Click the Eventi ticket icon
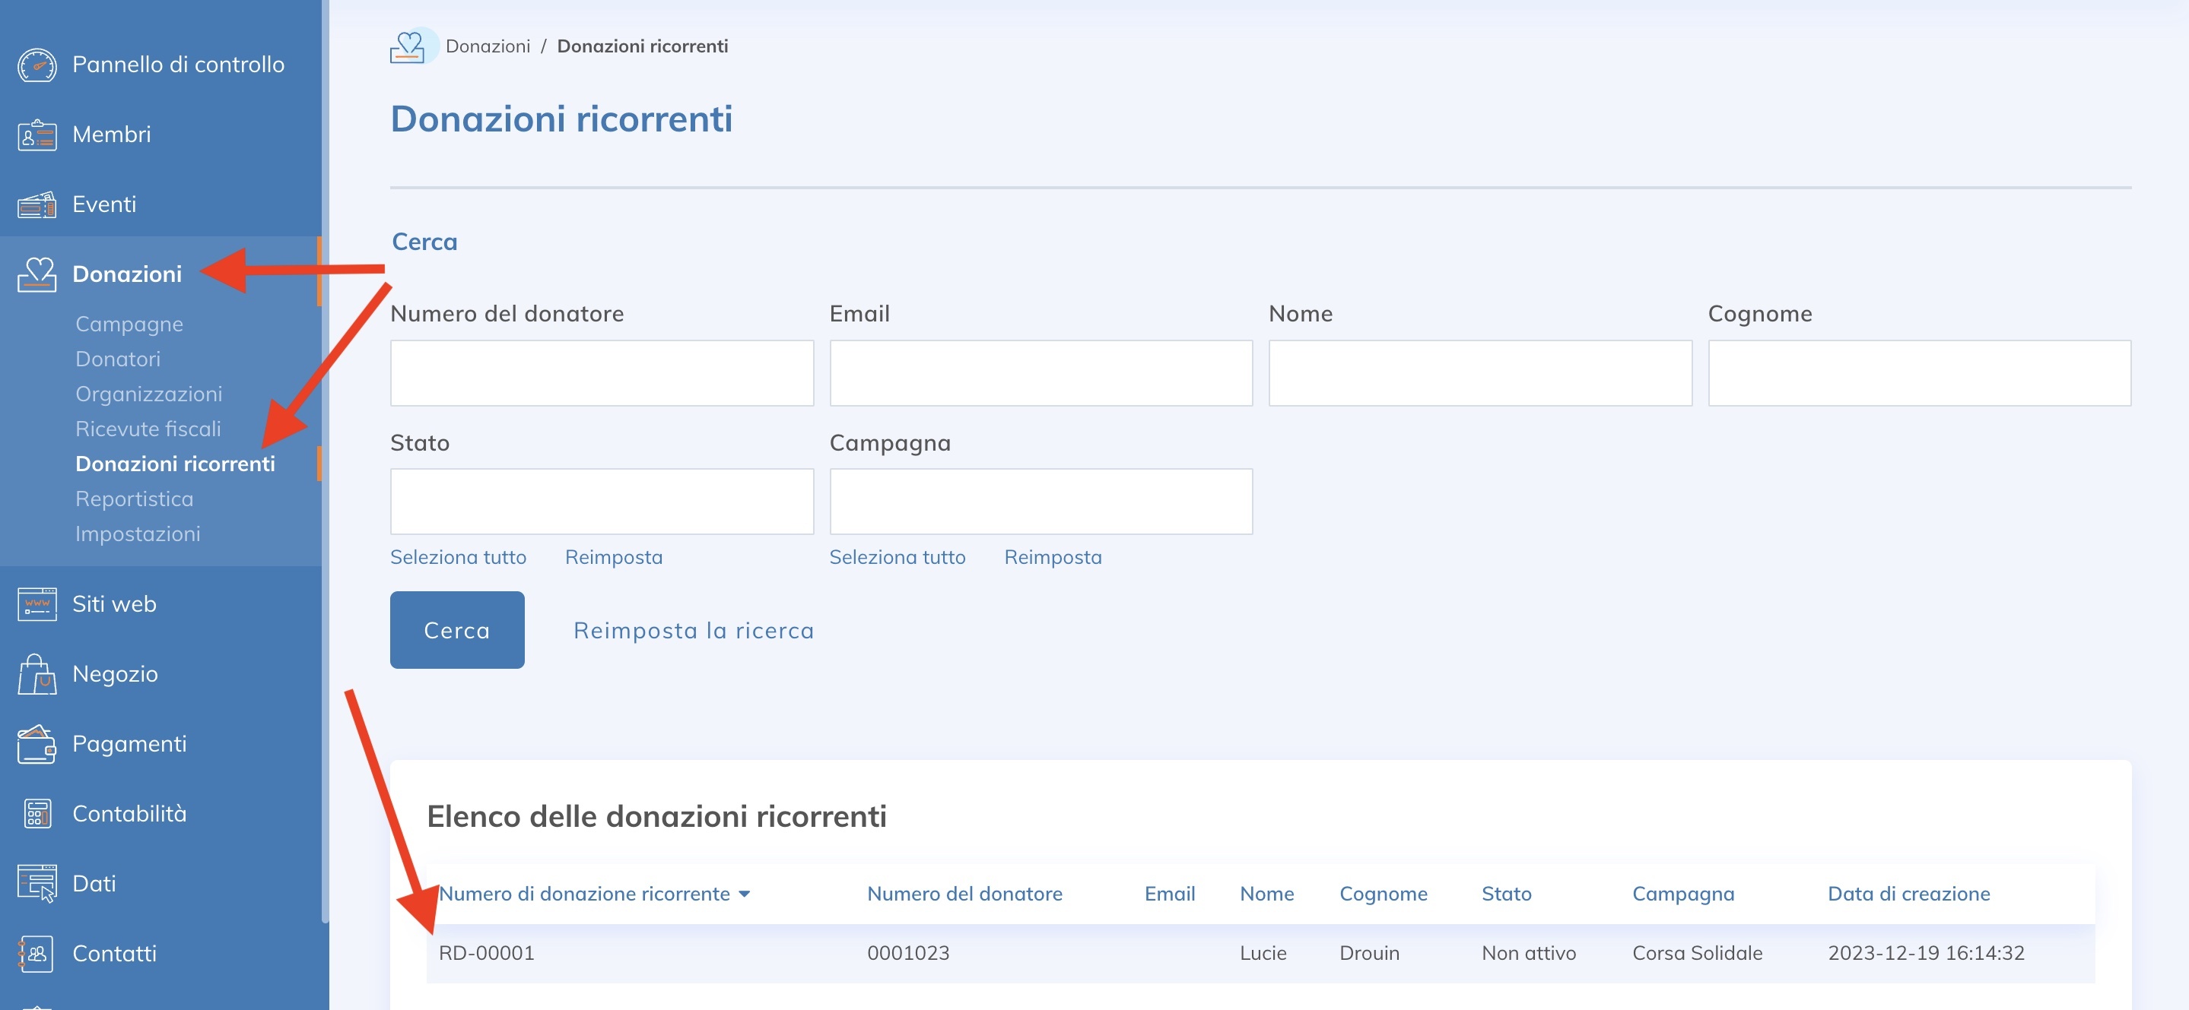Screen dimensions: 2189x1010 [x=37, y=204]
